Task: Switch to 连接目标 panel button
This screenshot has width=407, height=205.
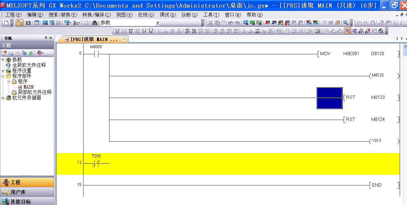Action: pos(21,201)
